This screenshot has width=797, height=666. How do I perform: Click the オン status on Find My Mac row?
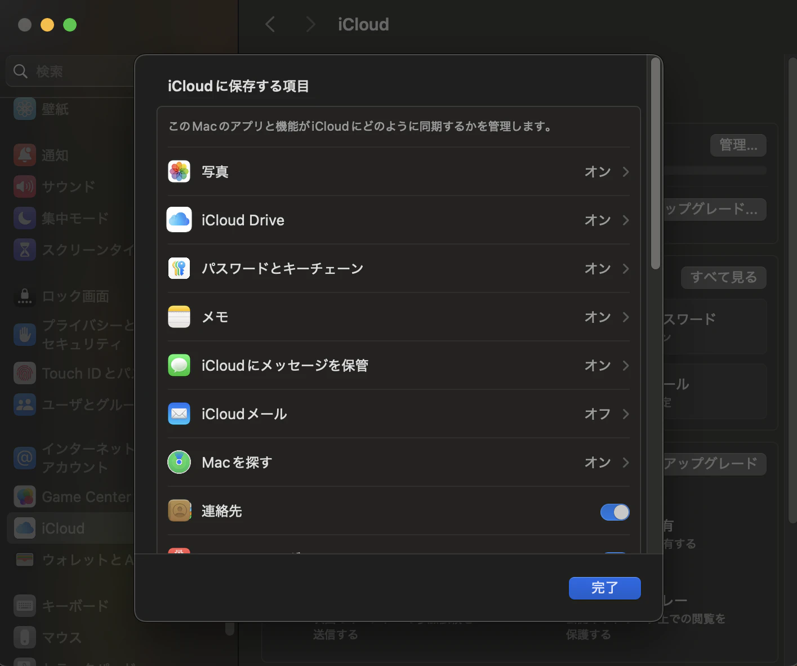pos(598,462)
